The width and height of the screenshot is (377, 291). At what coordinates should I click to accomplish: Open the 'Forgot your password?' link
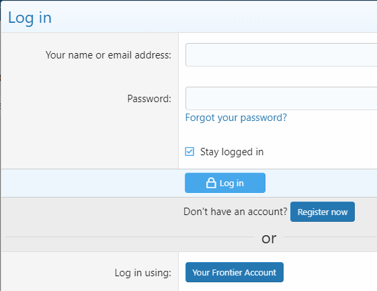pyautogui.click(x=236, y=118)
